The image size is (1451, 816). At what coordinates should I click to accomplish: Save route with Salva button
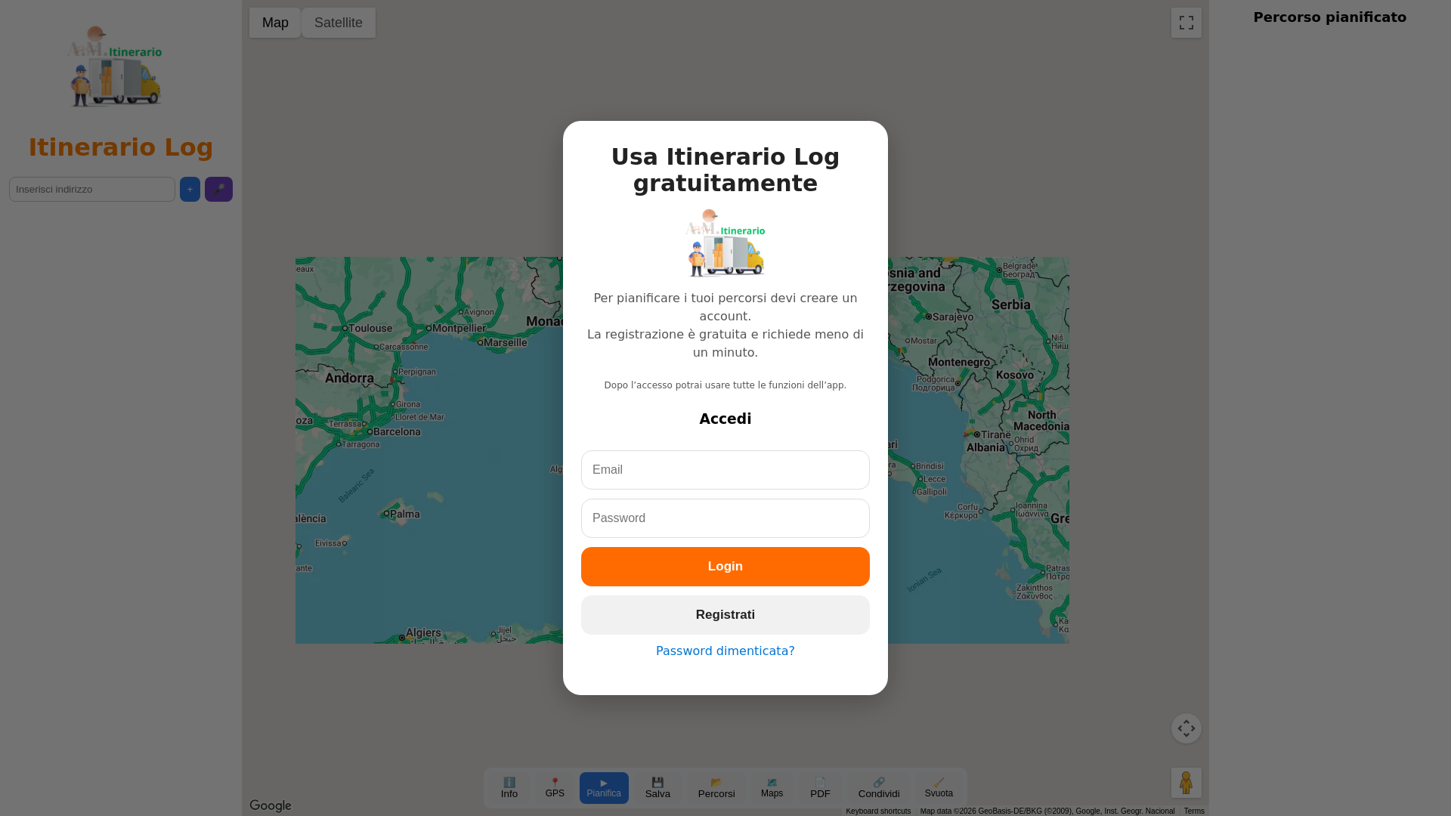click(657, 788)
